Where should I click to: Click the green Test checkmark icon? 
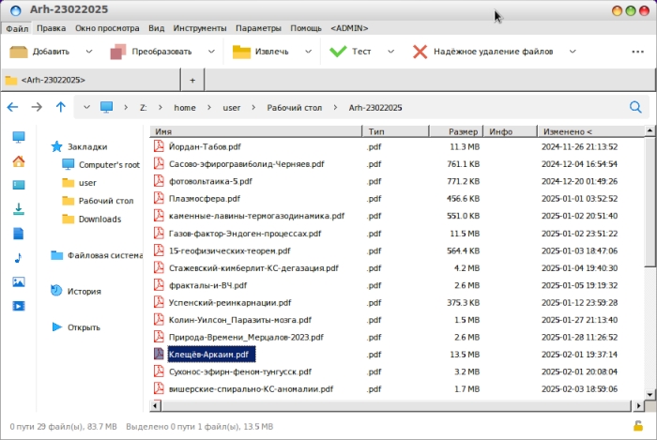[338, 52]
